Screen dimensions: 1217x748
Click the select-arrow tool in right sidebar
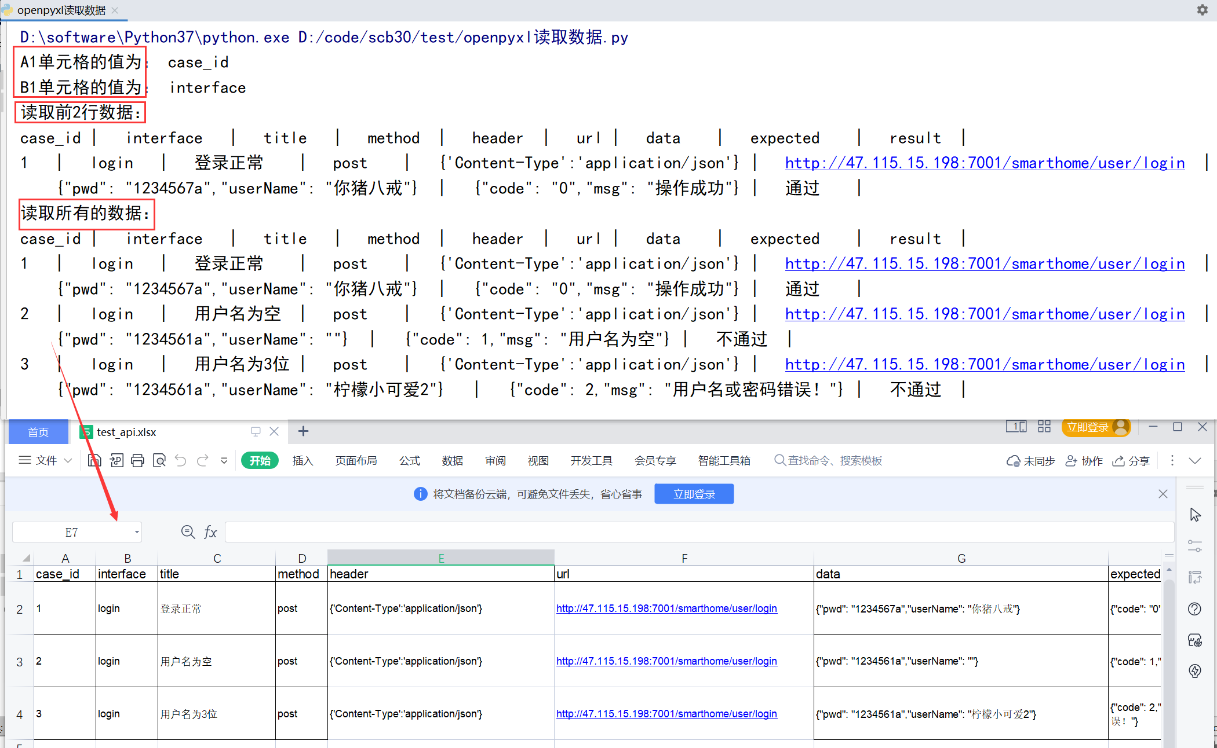pos(1195,515)
